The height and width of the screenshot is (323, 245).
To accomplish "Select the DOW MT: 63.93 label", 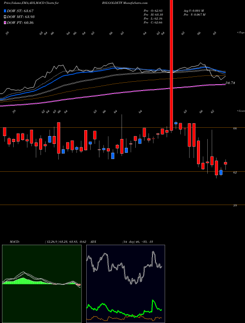I will (21, 17).
